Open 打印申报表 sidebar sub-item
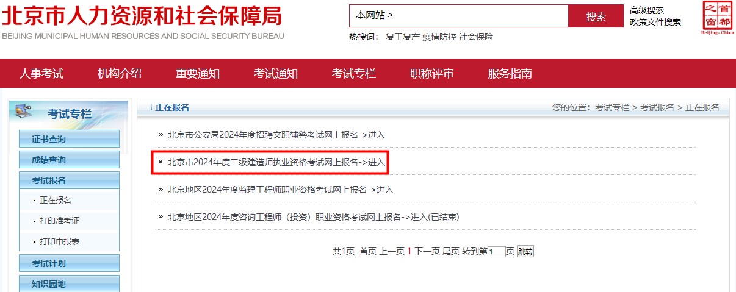 click(x=60, y=241)
